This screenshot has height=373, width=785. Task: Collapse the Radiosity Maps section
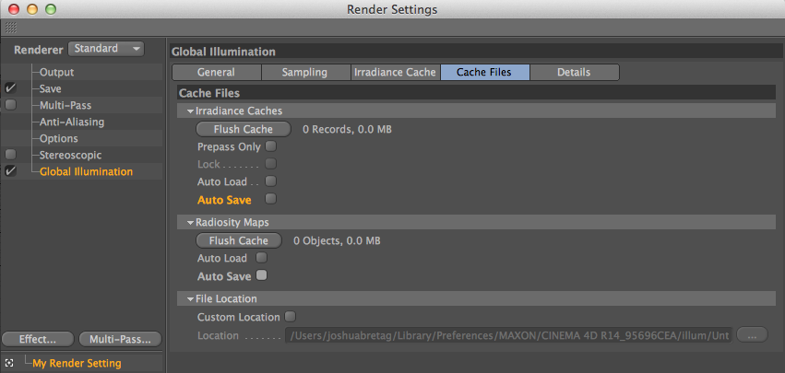pos(190,223)
